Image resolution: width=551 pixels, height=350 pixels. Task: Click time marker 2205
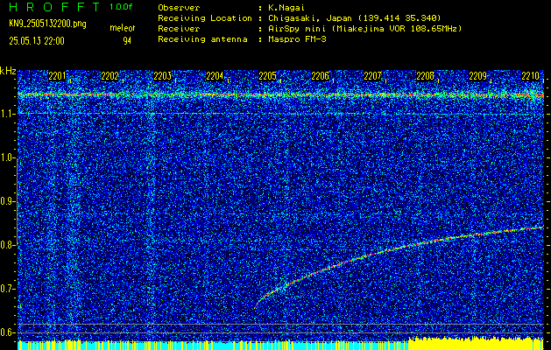(x=267, y=76)
